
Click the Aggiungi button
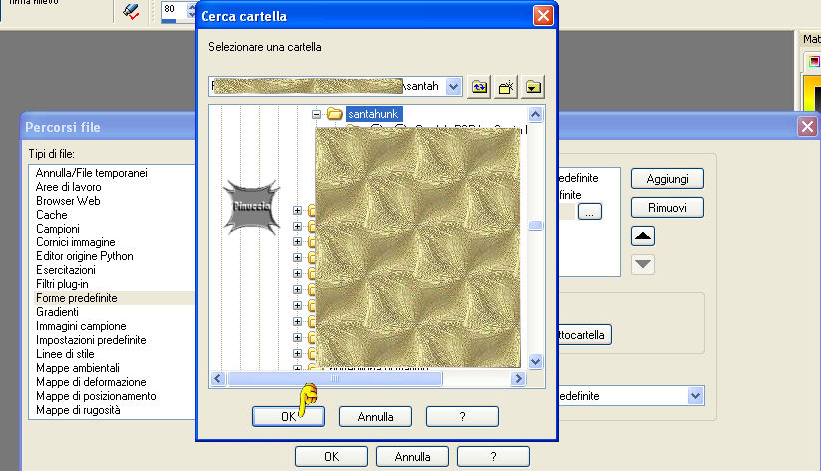point(667,179)
